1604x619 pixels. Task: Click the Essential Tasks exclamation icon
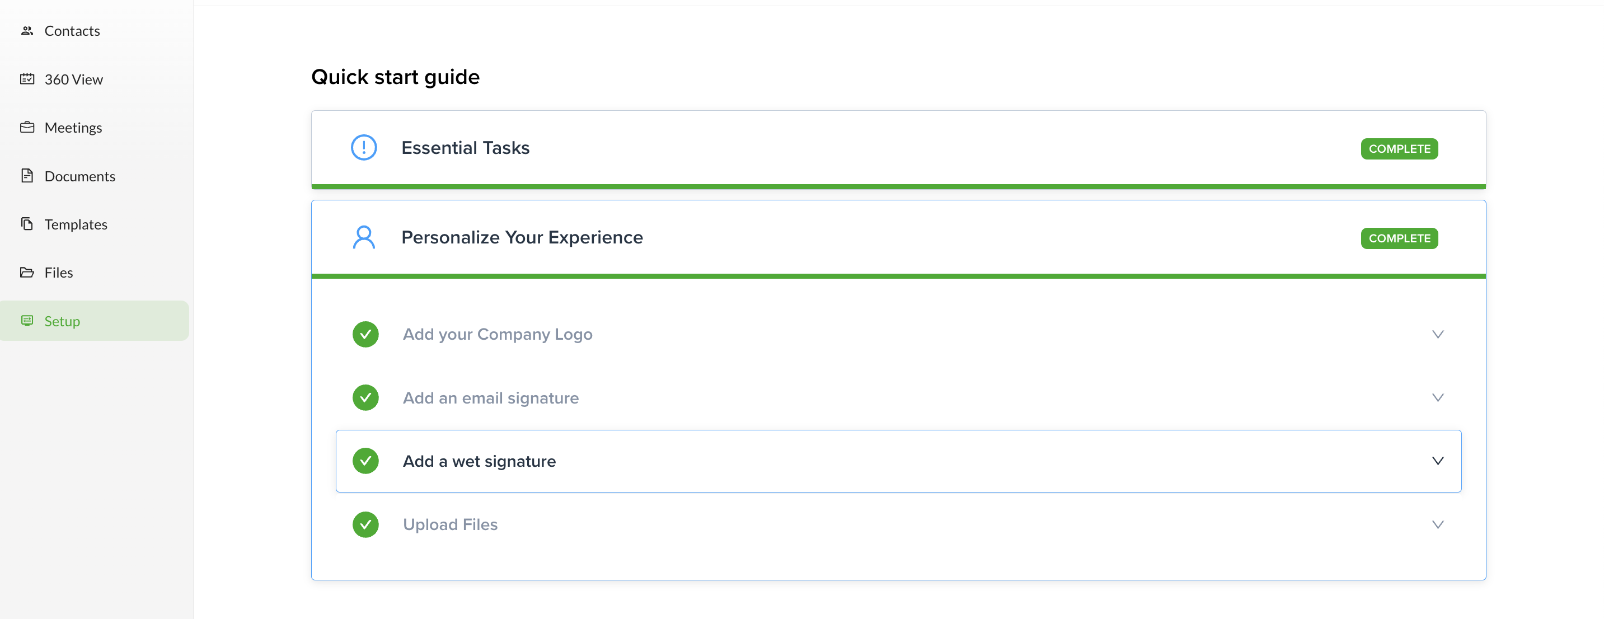pyautogui.click(x=364, y=148)
